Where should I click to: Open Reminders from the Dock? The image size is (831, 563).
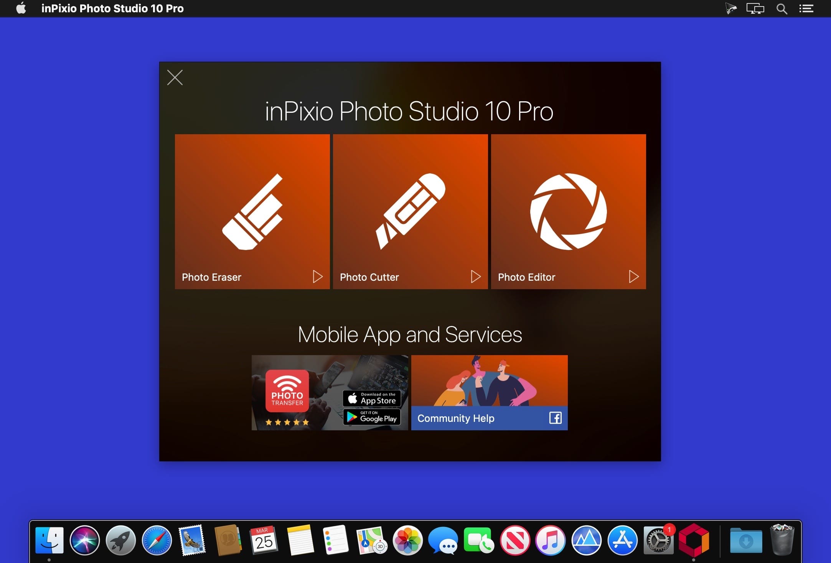(x=336, y=540)
